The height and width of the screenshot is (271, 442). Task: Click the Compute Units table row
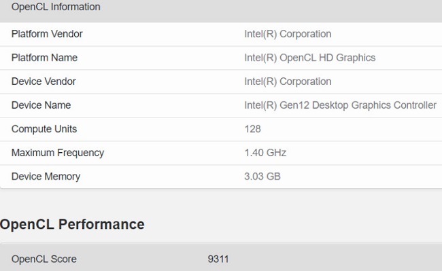tap(221, 129)
